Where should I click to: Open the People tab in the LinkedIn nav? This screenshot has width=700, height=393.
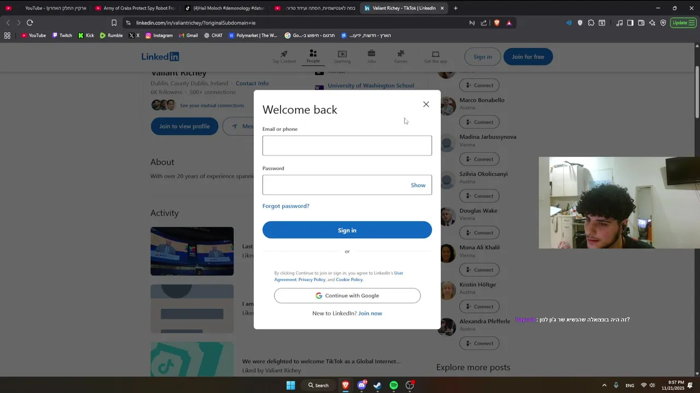pyautogui.click(x=313, y=56)
